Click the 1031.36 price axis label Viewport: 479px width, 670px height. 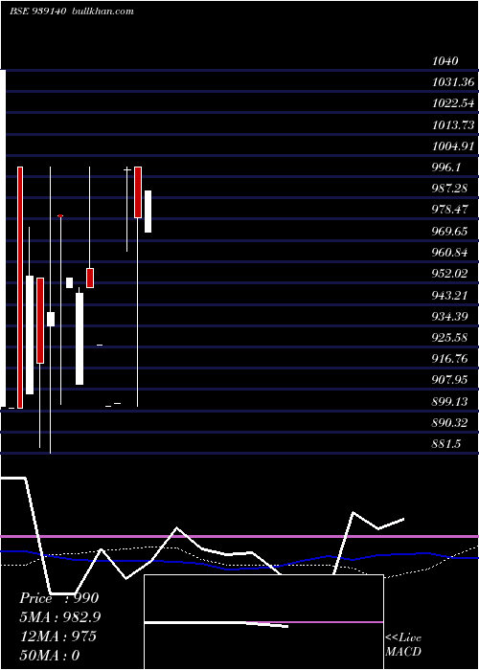(453, 82)
